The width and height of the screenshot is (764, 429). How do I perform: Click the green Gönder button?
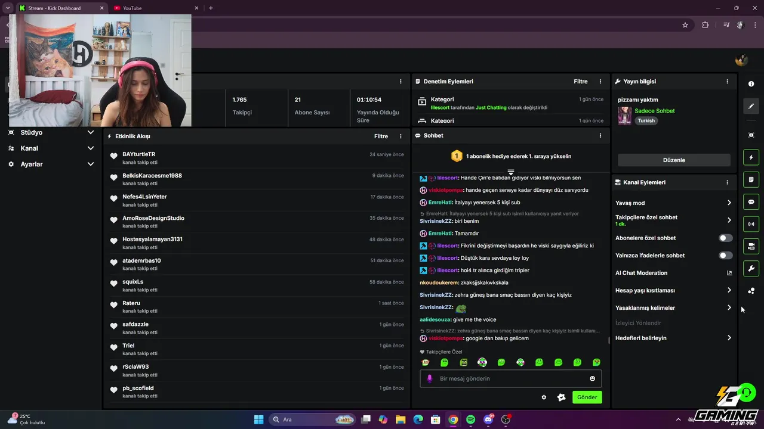tap(587, 397)
